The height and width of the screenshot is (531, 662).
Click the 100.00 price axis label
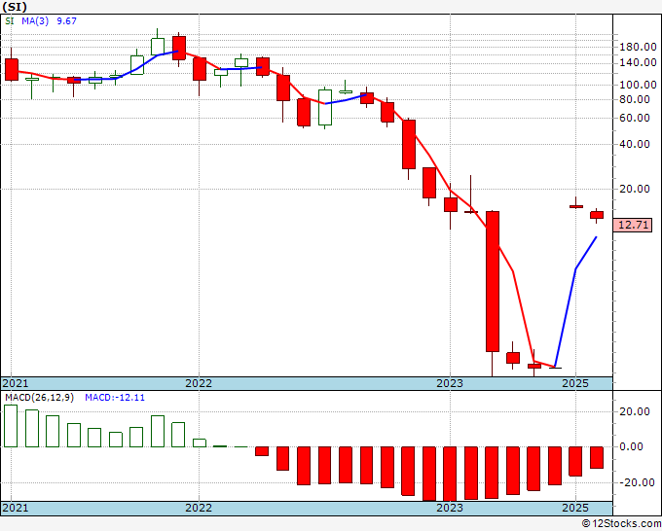[x=638, y=85]
